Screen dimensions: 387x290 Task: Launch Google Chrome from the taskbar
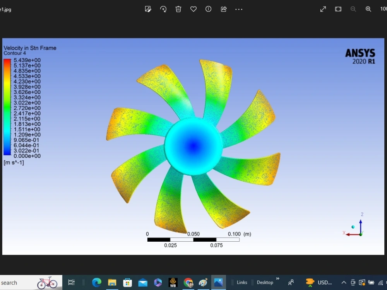188,282
